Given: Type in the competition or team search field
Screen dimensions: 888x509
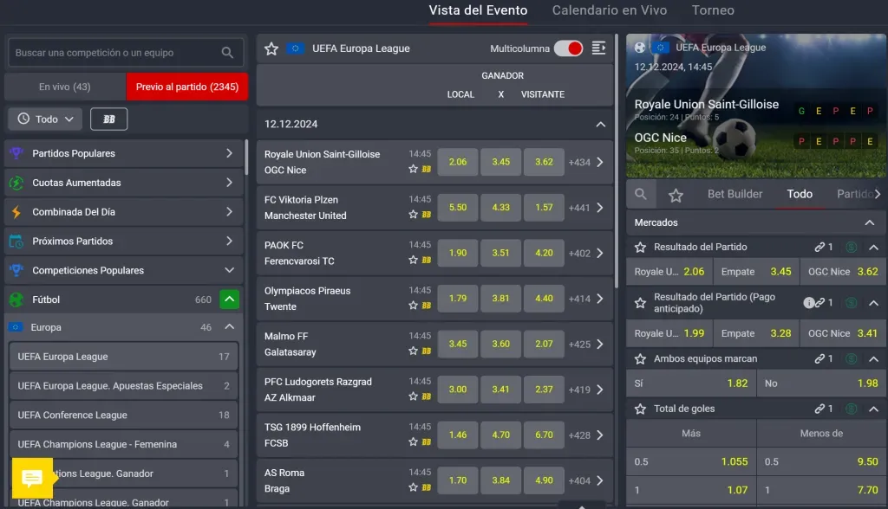Looking at the screenshot, I should click(x=113, y=53).
